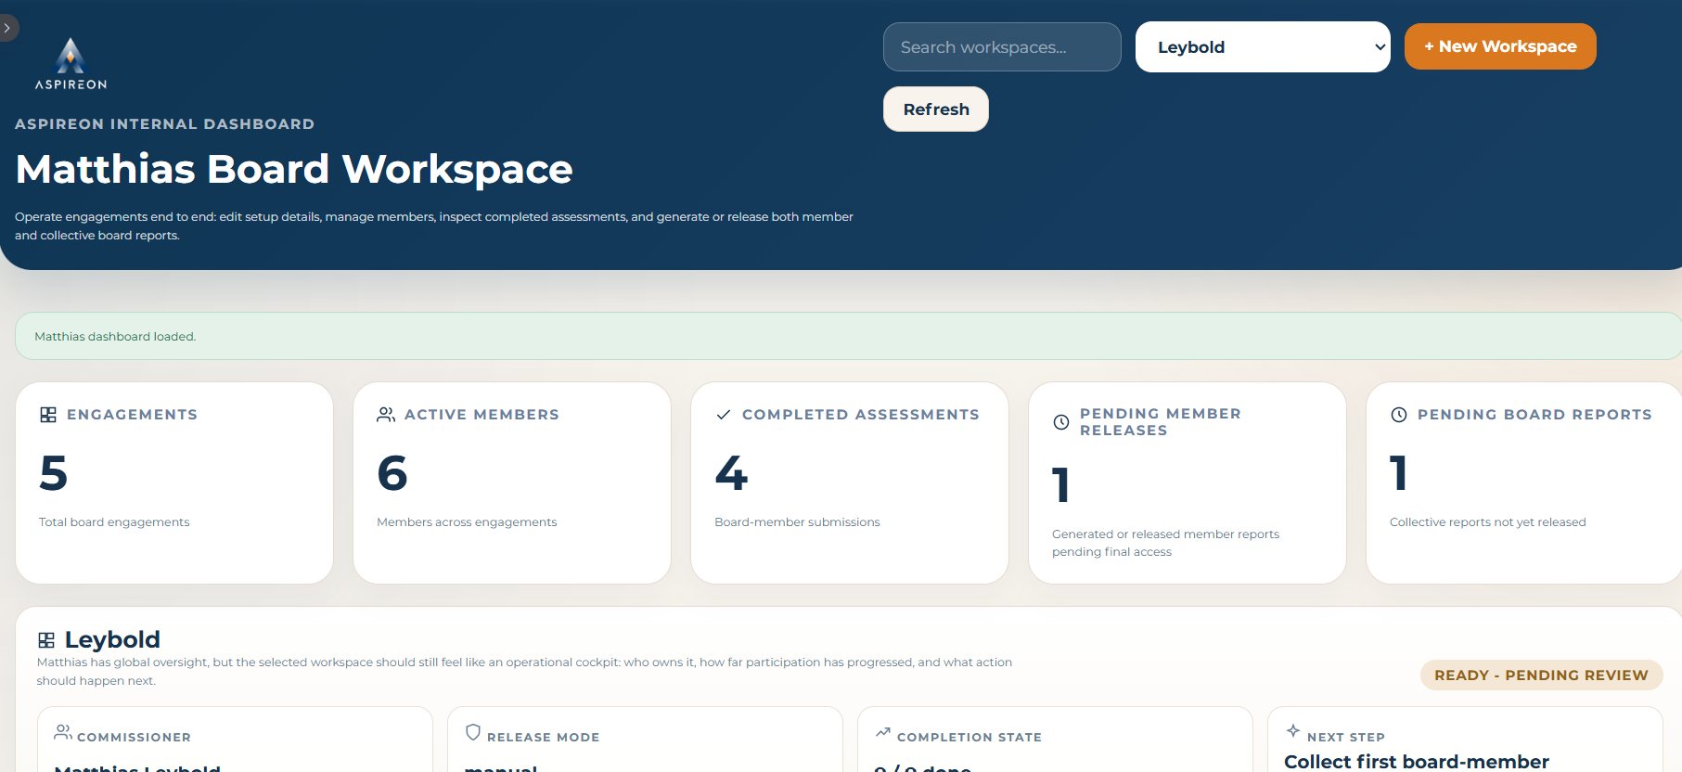Click the Leybold section heading

[112, 639]
